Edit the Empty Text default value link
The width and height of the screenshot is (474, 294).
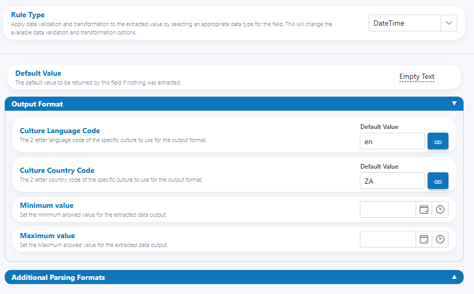pos(417,77)
